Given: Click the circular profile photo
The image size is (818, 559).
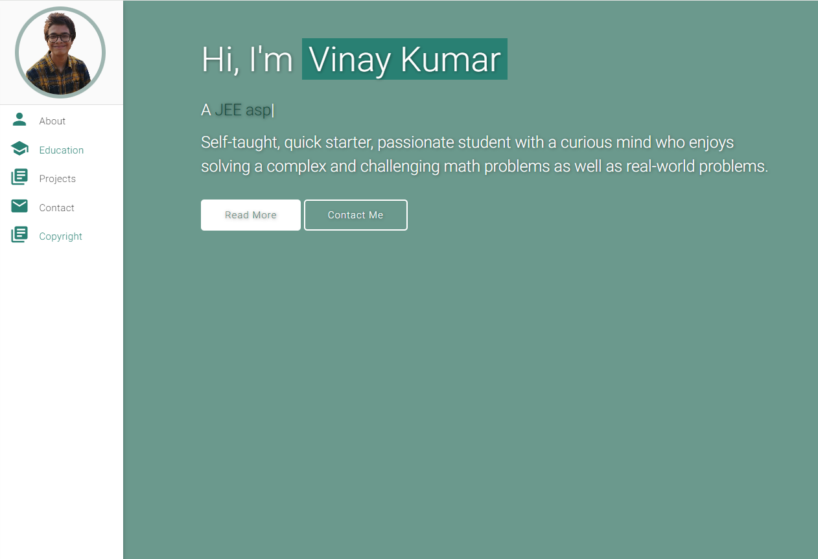Looking at the screenshot, I should pos(60,52).
